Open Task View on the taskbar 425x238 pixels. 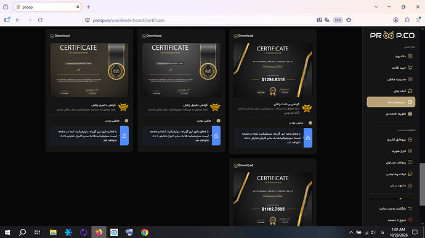coord(37,232)
